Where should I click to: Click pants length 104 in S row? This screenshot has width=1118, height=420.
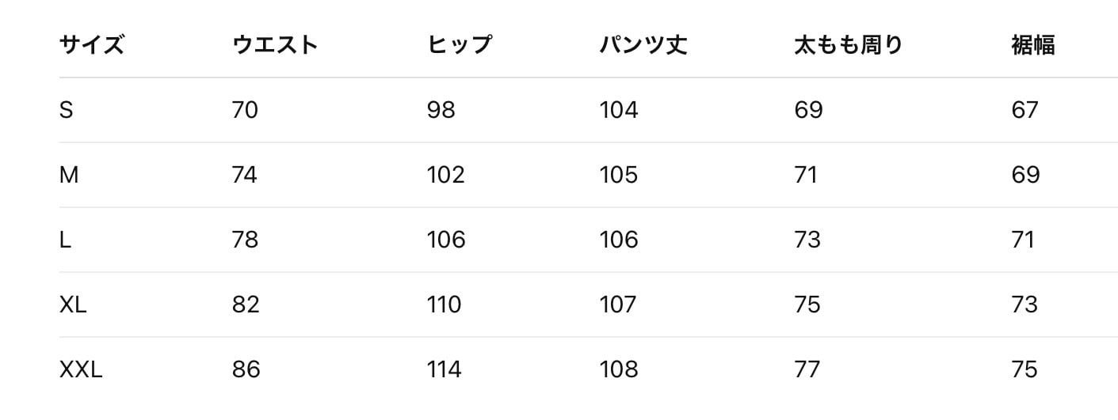618,110
